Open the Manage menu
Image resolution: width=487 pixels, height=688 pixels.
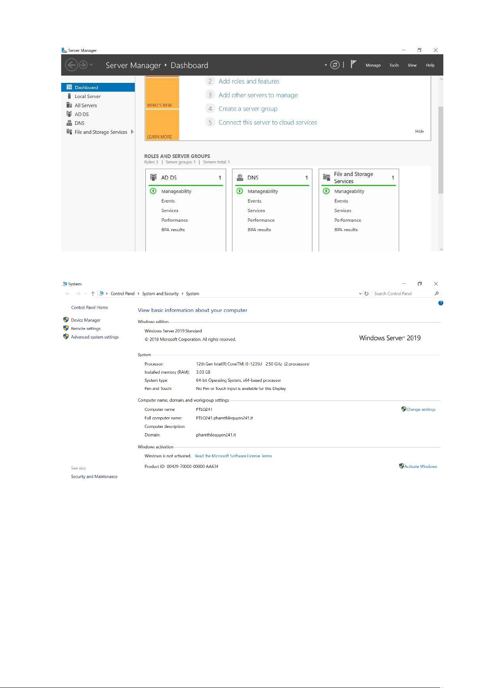(x=373, y=65)
